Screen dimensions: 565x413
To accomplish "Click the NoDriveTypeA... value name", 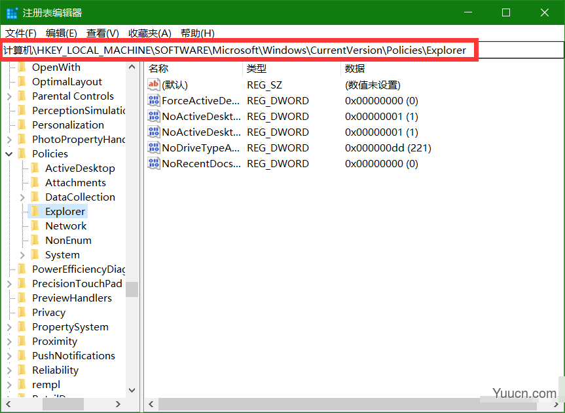I will (x=201, y=148).
